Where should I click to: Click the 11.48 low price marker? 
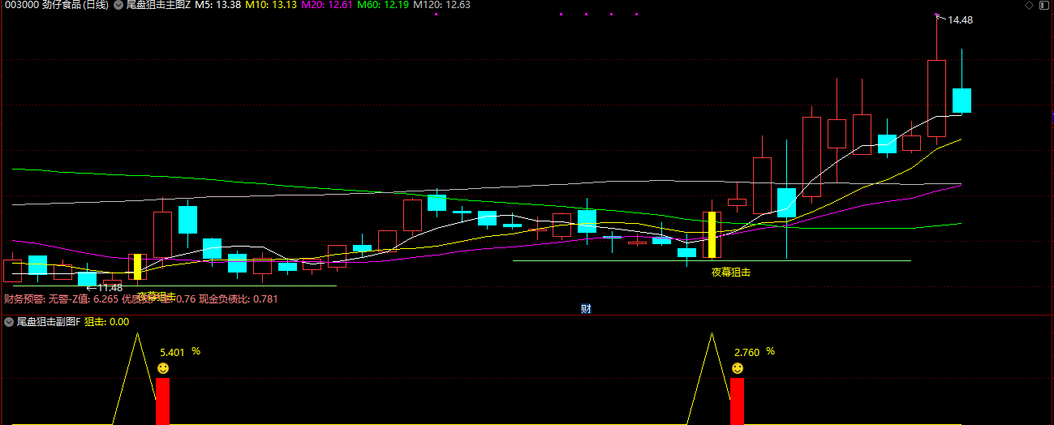[109, 287]
